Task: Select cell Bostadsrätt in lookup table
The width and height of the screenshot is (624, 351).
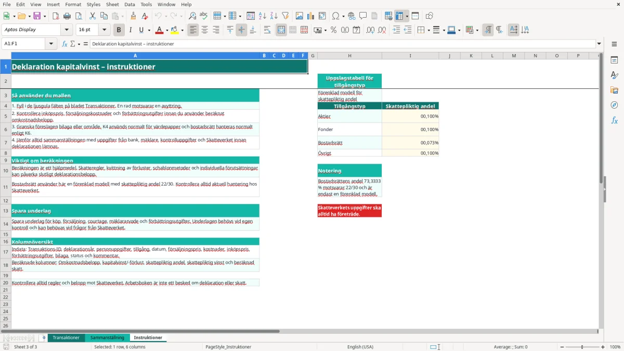Action: 349,142
